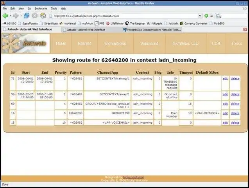Viewport: 249px width, 188px height.
Task: Click the <VAR-VOICEMAIL> cell
Action: point(107,123)
